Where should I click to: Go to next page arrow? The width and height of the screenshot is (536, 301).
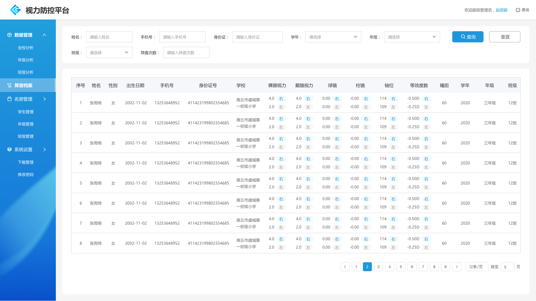pos(457,267)
